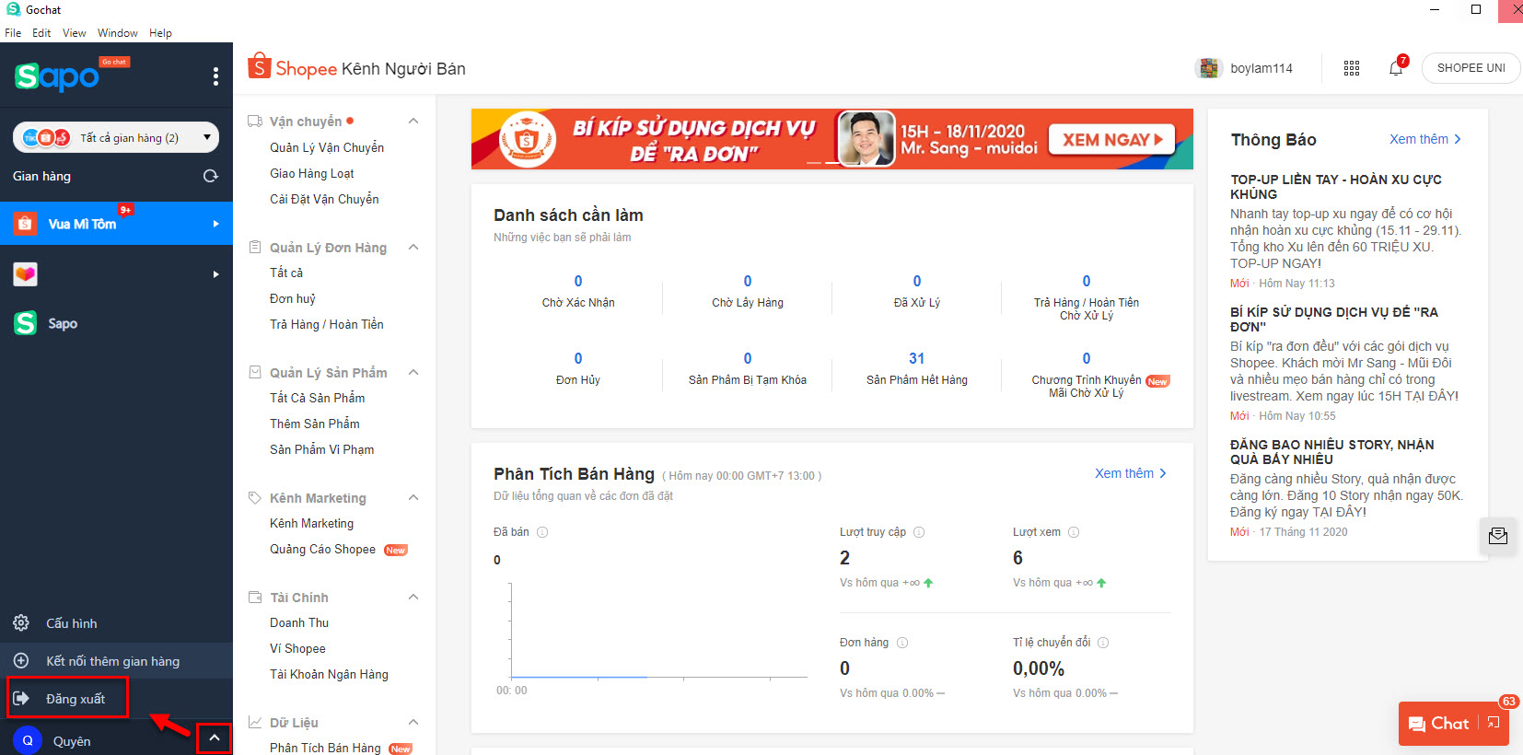This screenshot has height=755, width=1523.
Task: Collapse the Kênh Marketing section
Action: pyautogui.click(x=413, y=498)
